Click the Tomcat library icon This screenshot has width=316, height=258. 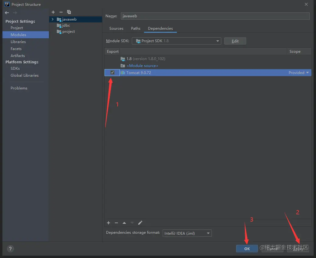[x=123, y=72]
